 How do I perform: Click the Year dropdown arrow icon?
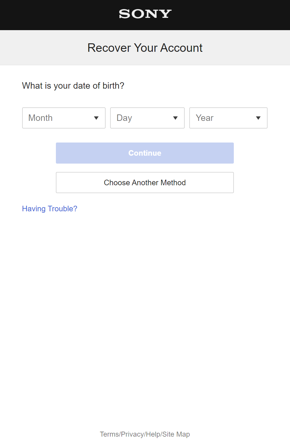(258, 118)
